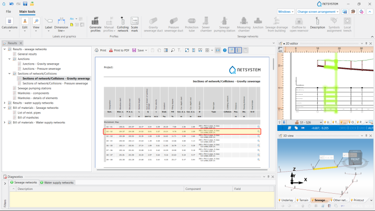Image resolution: width=375 pixels, height=211 pixels.
Task: Choose Outflow to open reservoir tool
Action: (299, 24)
